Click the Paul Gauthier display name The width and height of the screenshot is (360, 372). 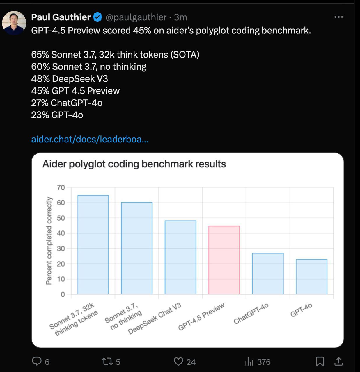coord(61,17)
